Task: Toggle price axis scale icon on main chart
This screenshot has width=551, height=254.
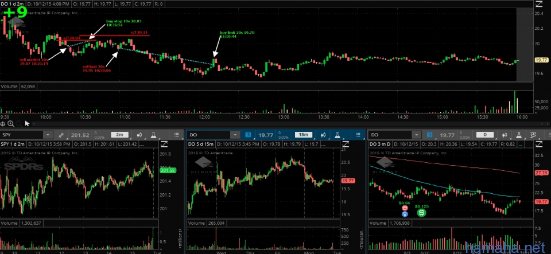Action: click(x=538, y=3)
